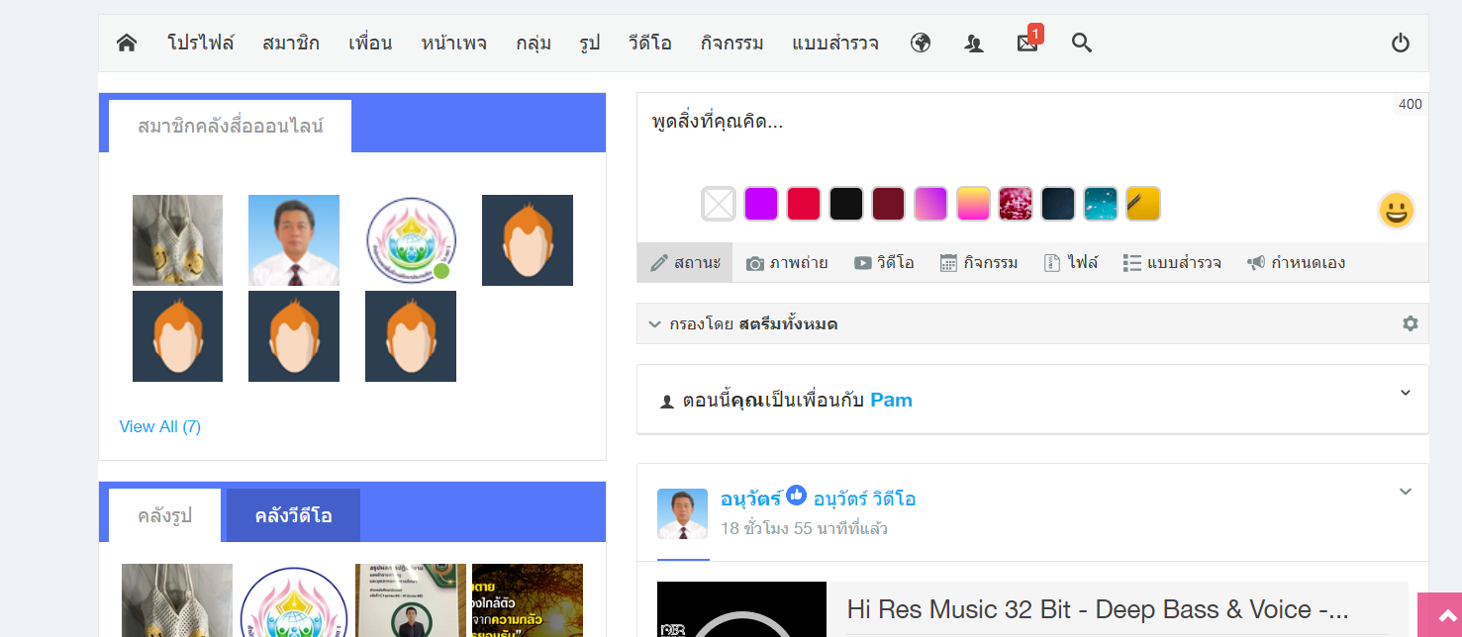Expand options chevron on อนุวัตร์ video post
Screen dimensions: 1462x637
point(1406,492)
